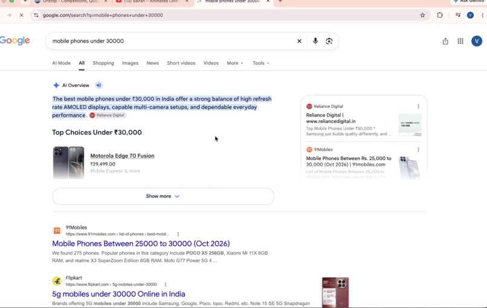The width and height of the screenshot is (487, 308).
Task: Click the Mobile Express & more text
Action: coord(115,171)
